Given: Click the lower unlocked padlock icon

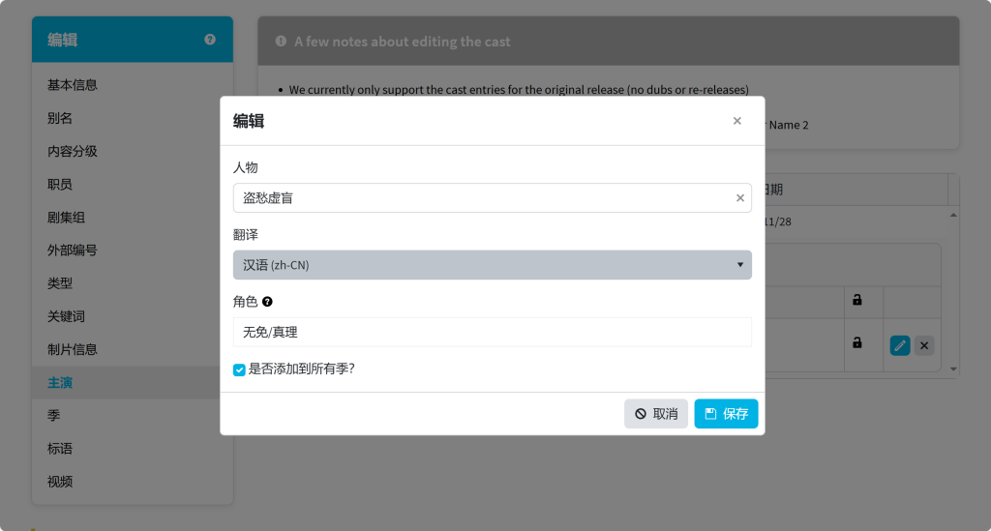Looking at the screenshot, I should pos(856,342).
